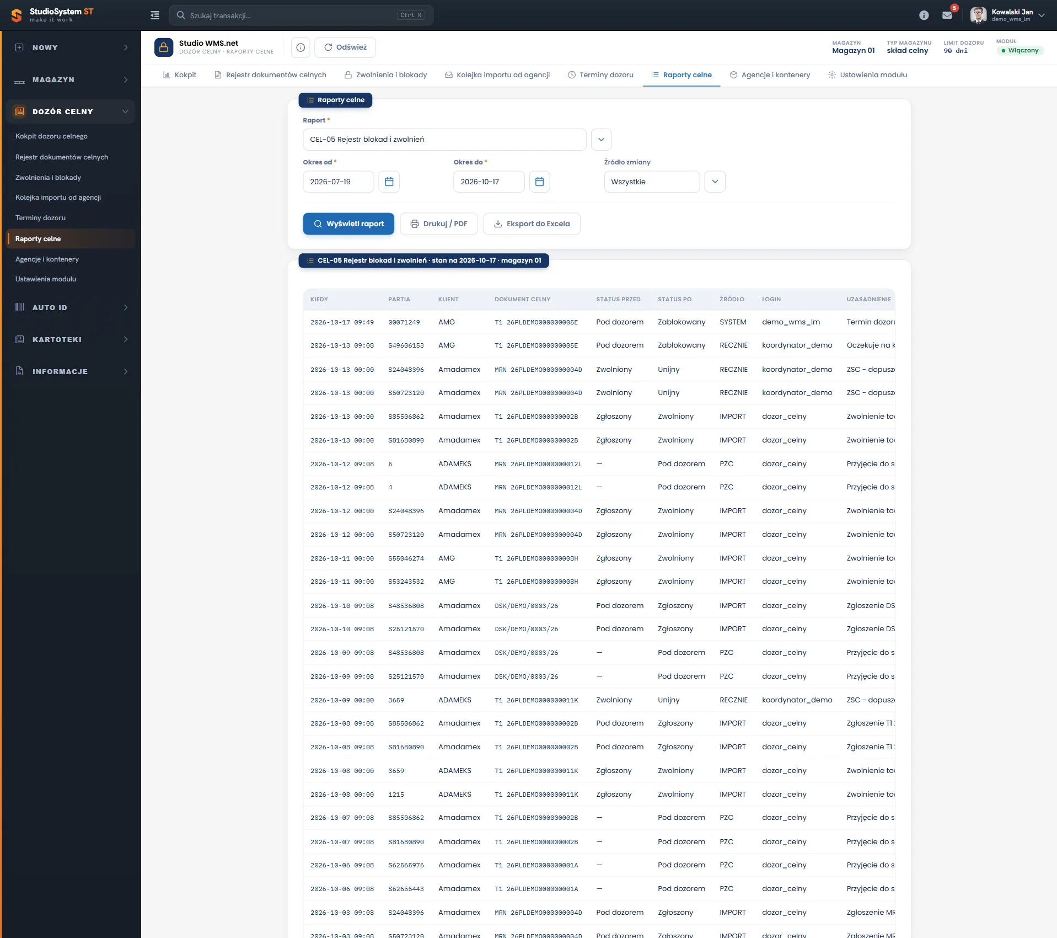Open the Agencje i kontenery tab
This screenshot has height=938, width=1057.
tap(770, 75)
